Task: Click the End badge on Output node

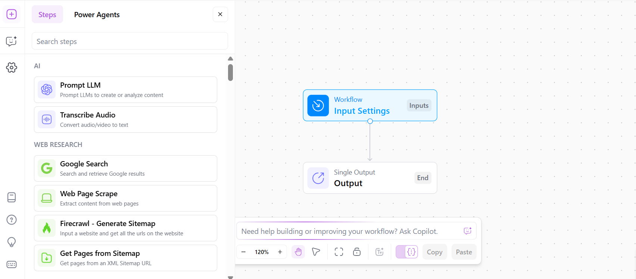Action: click(x=423, y=178)
